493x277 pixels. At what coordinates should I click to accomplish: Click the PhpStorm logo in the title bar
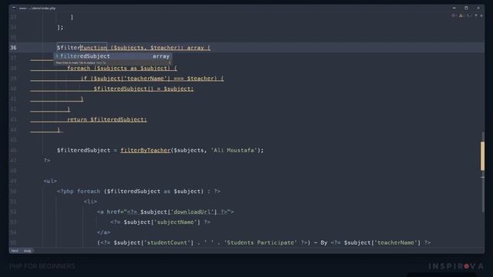pyautogui.click(x=14, y=8)
